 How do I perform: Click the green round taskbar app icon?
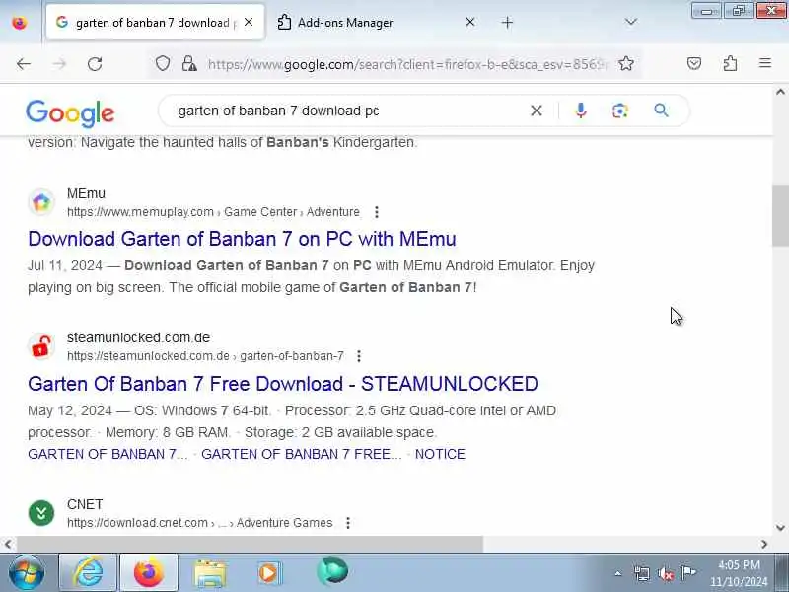(x=332, y=572)
